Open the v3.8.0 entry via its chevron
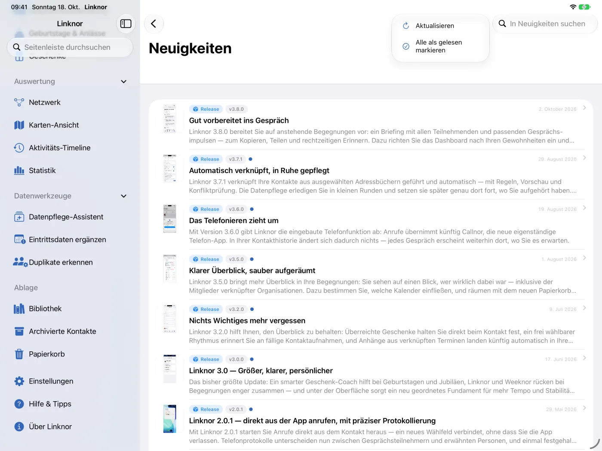 point(584,108)
